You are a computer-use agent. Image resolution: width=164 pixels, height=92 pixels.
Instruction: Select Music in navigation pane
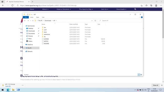(x=30, y=39)
